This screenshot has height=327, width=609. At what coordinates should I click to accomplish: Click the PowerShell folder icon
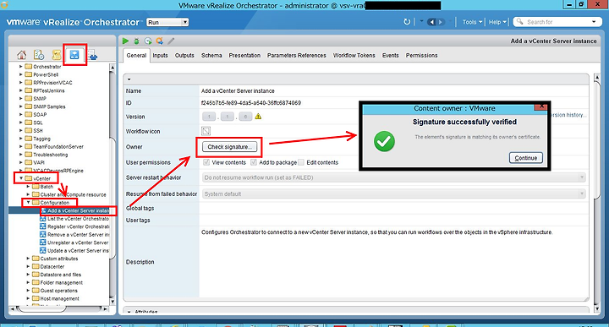[28, 74]
